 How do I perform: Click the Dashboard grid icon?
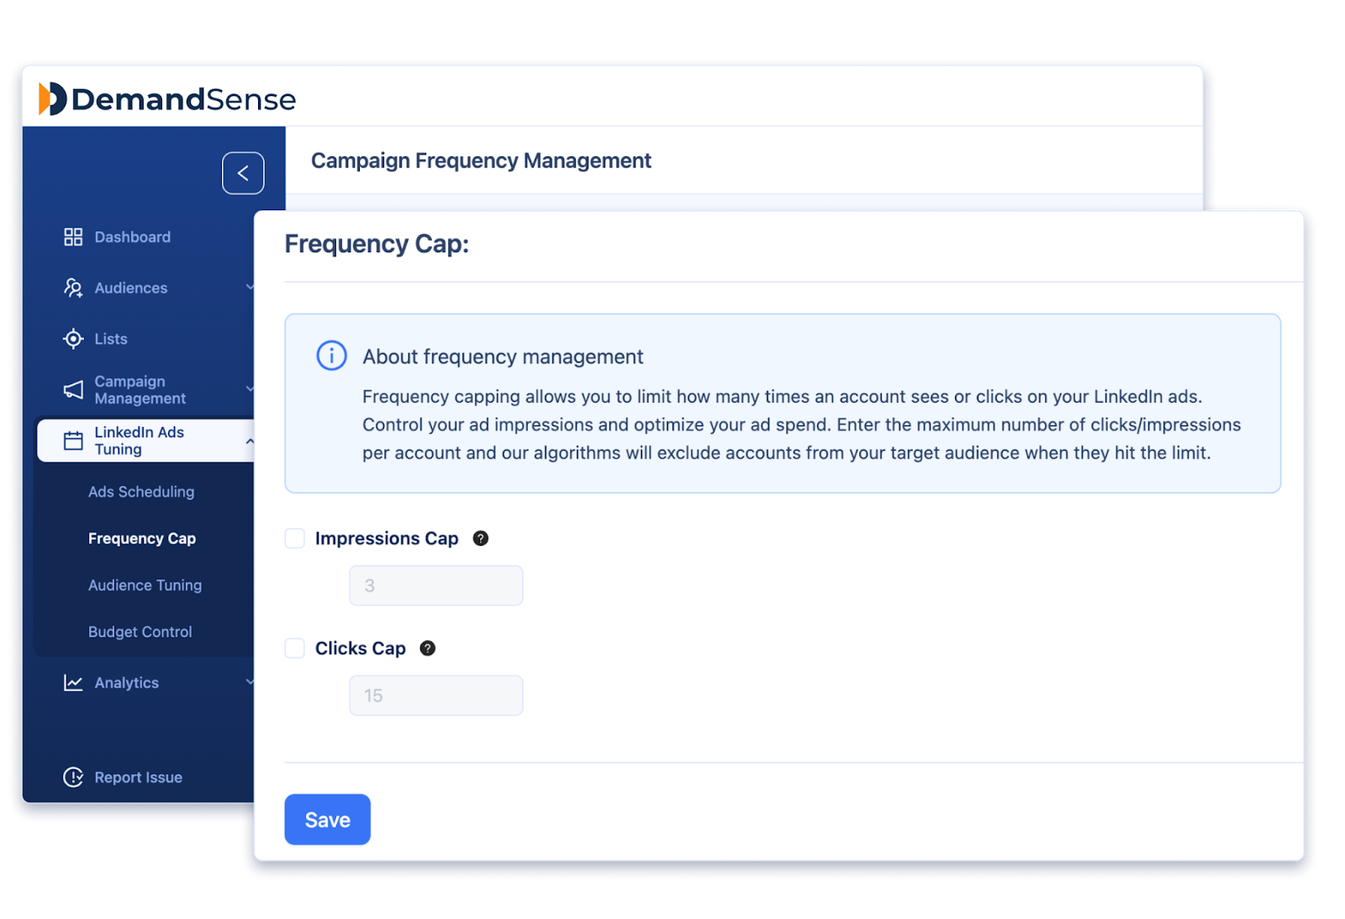(x=73, y=237)
